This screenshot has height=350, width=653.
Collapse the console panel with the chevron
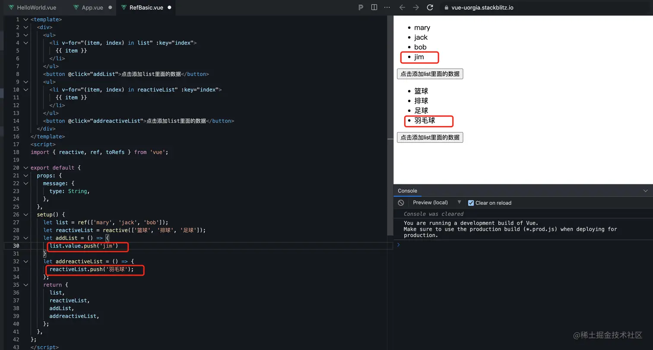[x=646, y=191]
